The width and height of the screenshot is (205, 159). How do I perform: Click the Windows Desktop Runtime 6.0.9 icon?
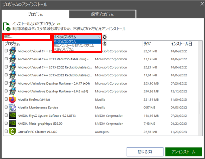(12, 91)
